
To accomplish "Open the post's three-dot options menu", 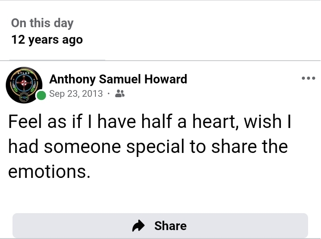I will pos(308,78).
